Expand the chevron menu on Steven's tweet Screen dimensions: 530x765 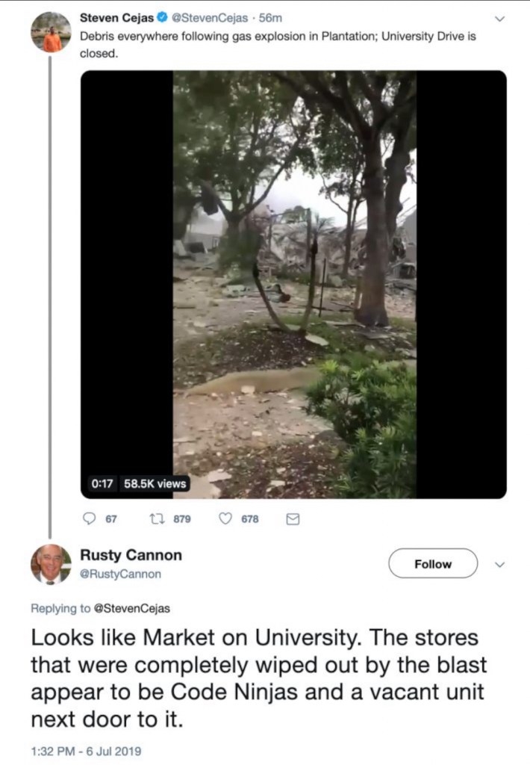pos(499,18)
